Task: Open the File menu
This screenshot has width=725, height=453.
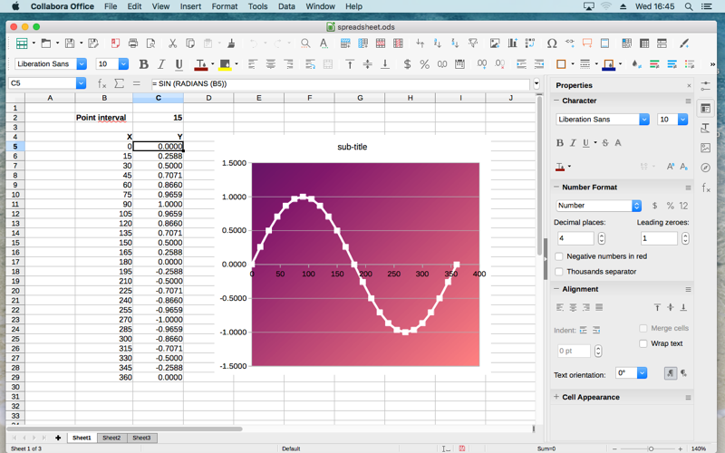Action: 111,6
